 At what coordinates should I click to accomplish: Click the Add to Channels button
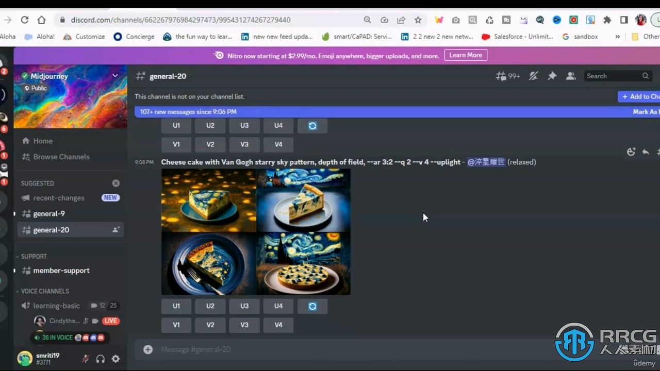coord(639,96)
